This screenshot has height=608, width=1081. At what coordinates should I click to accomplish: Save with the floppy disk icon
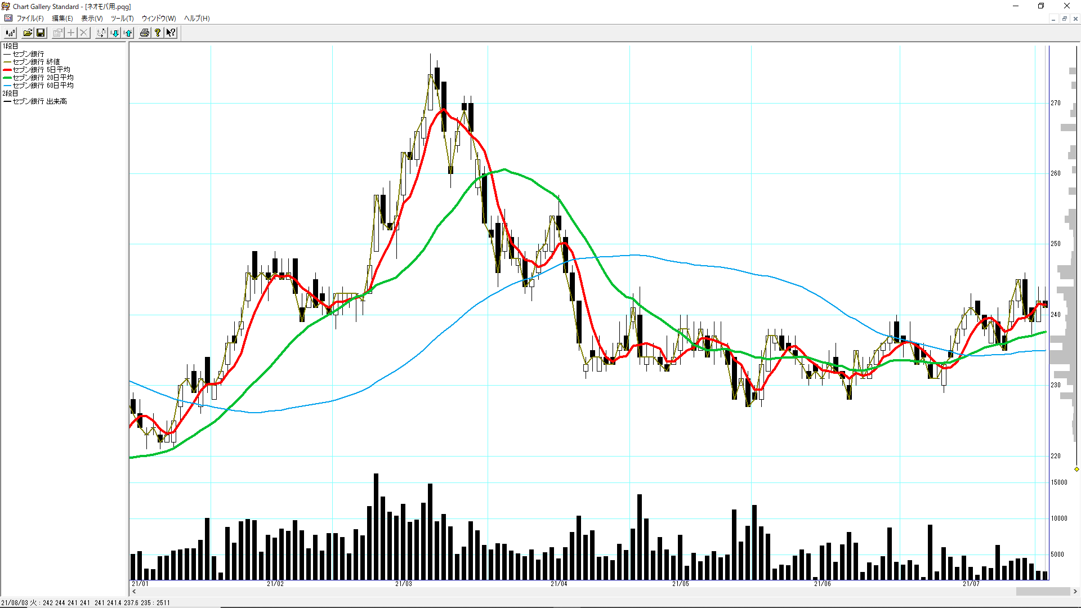pos(41,33)
